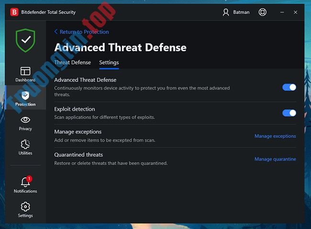The image size is (311, 229).
Task: Click the Exploit detection setting label
Action: click(75, 109)
